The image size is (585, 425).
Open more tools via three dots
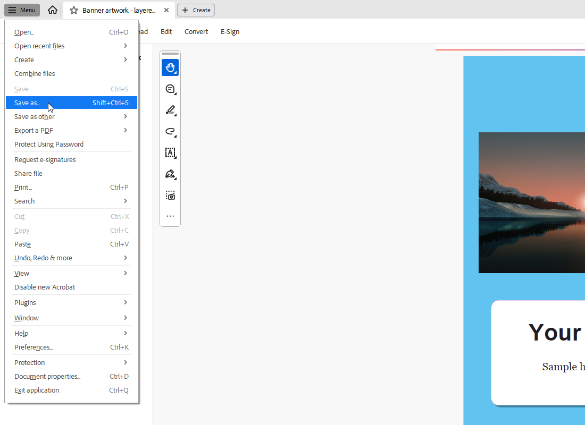tap(170, 216)
